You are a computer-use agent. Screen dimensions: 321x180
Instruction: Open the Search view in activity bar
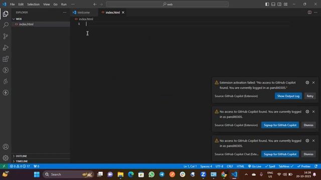6,25
